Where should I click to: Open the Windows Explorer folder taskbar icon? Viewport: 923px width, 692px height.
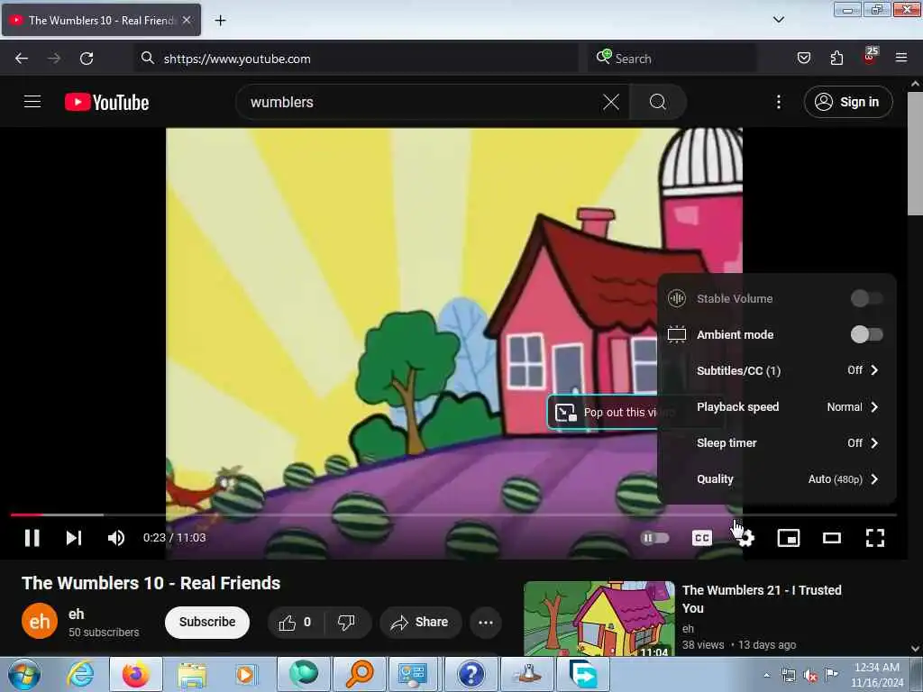[191, 674]
